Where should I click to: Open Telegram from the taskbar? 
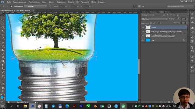click(53, 106)
